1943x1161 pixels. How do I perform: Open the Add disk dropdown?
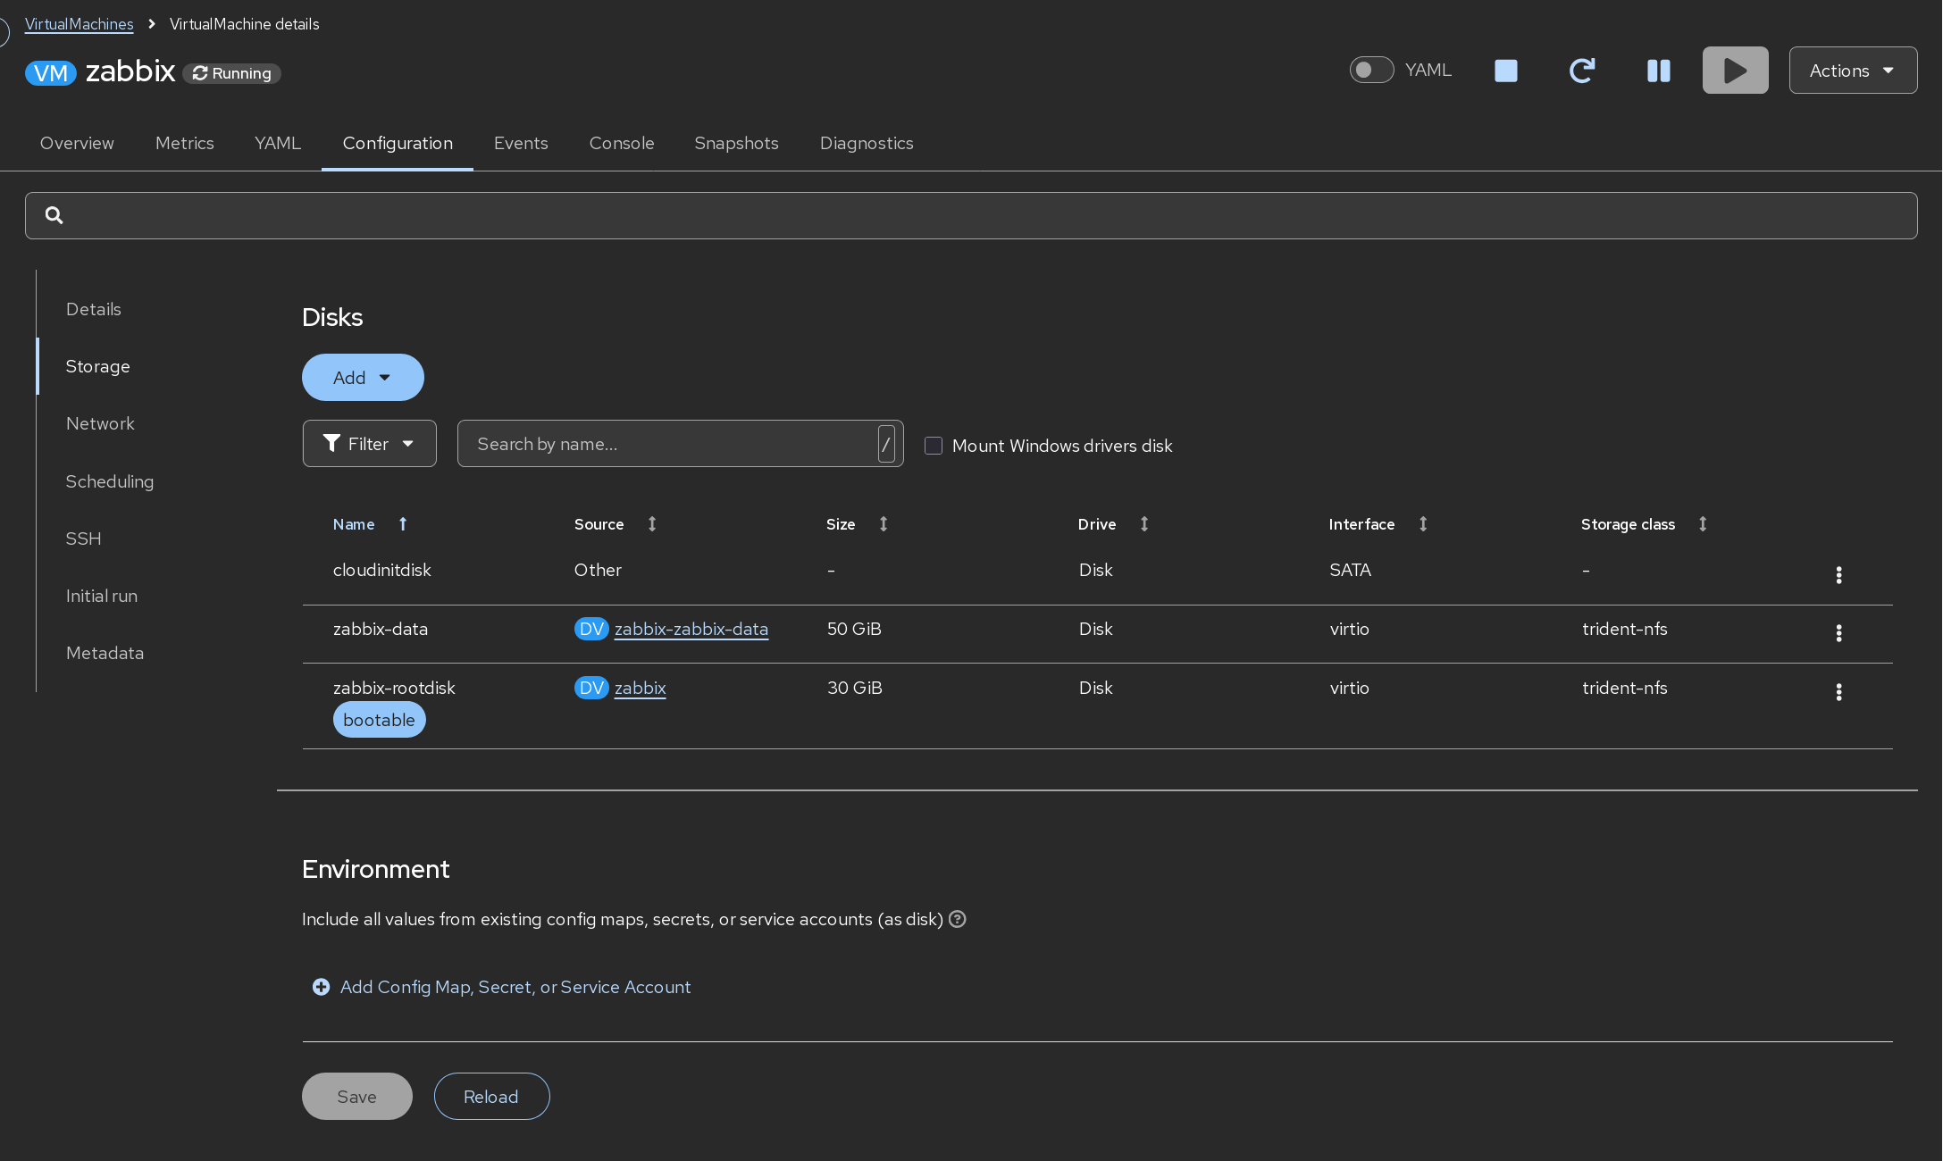click(x=363, y=378)
